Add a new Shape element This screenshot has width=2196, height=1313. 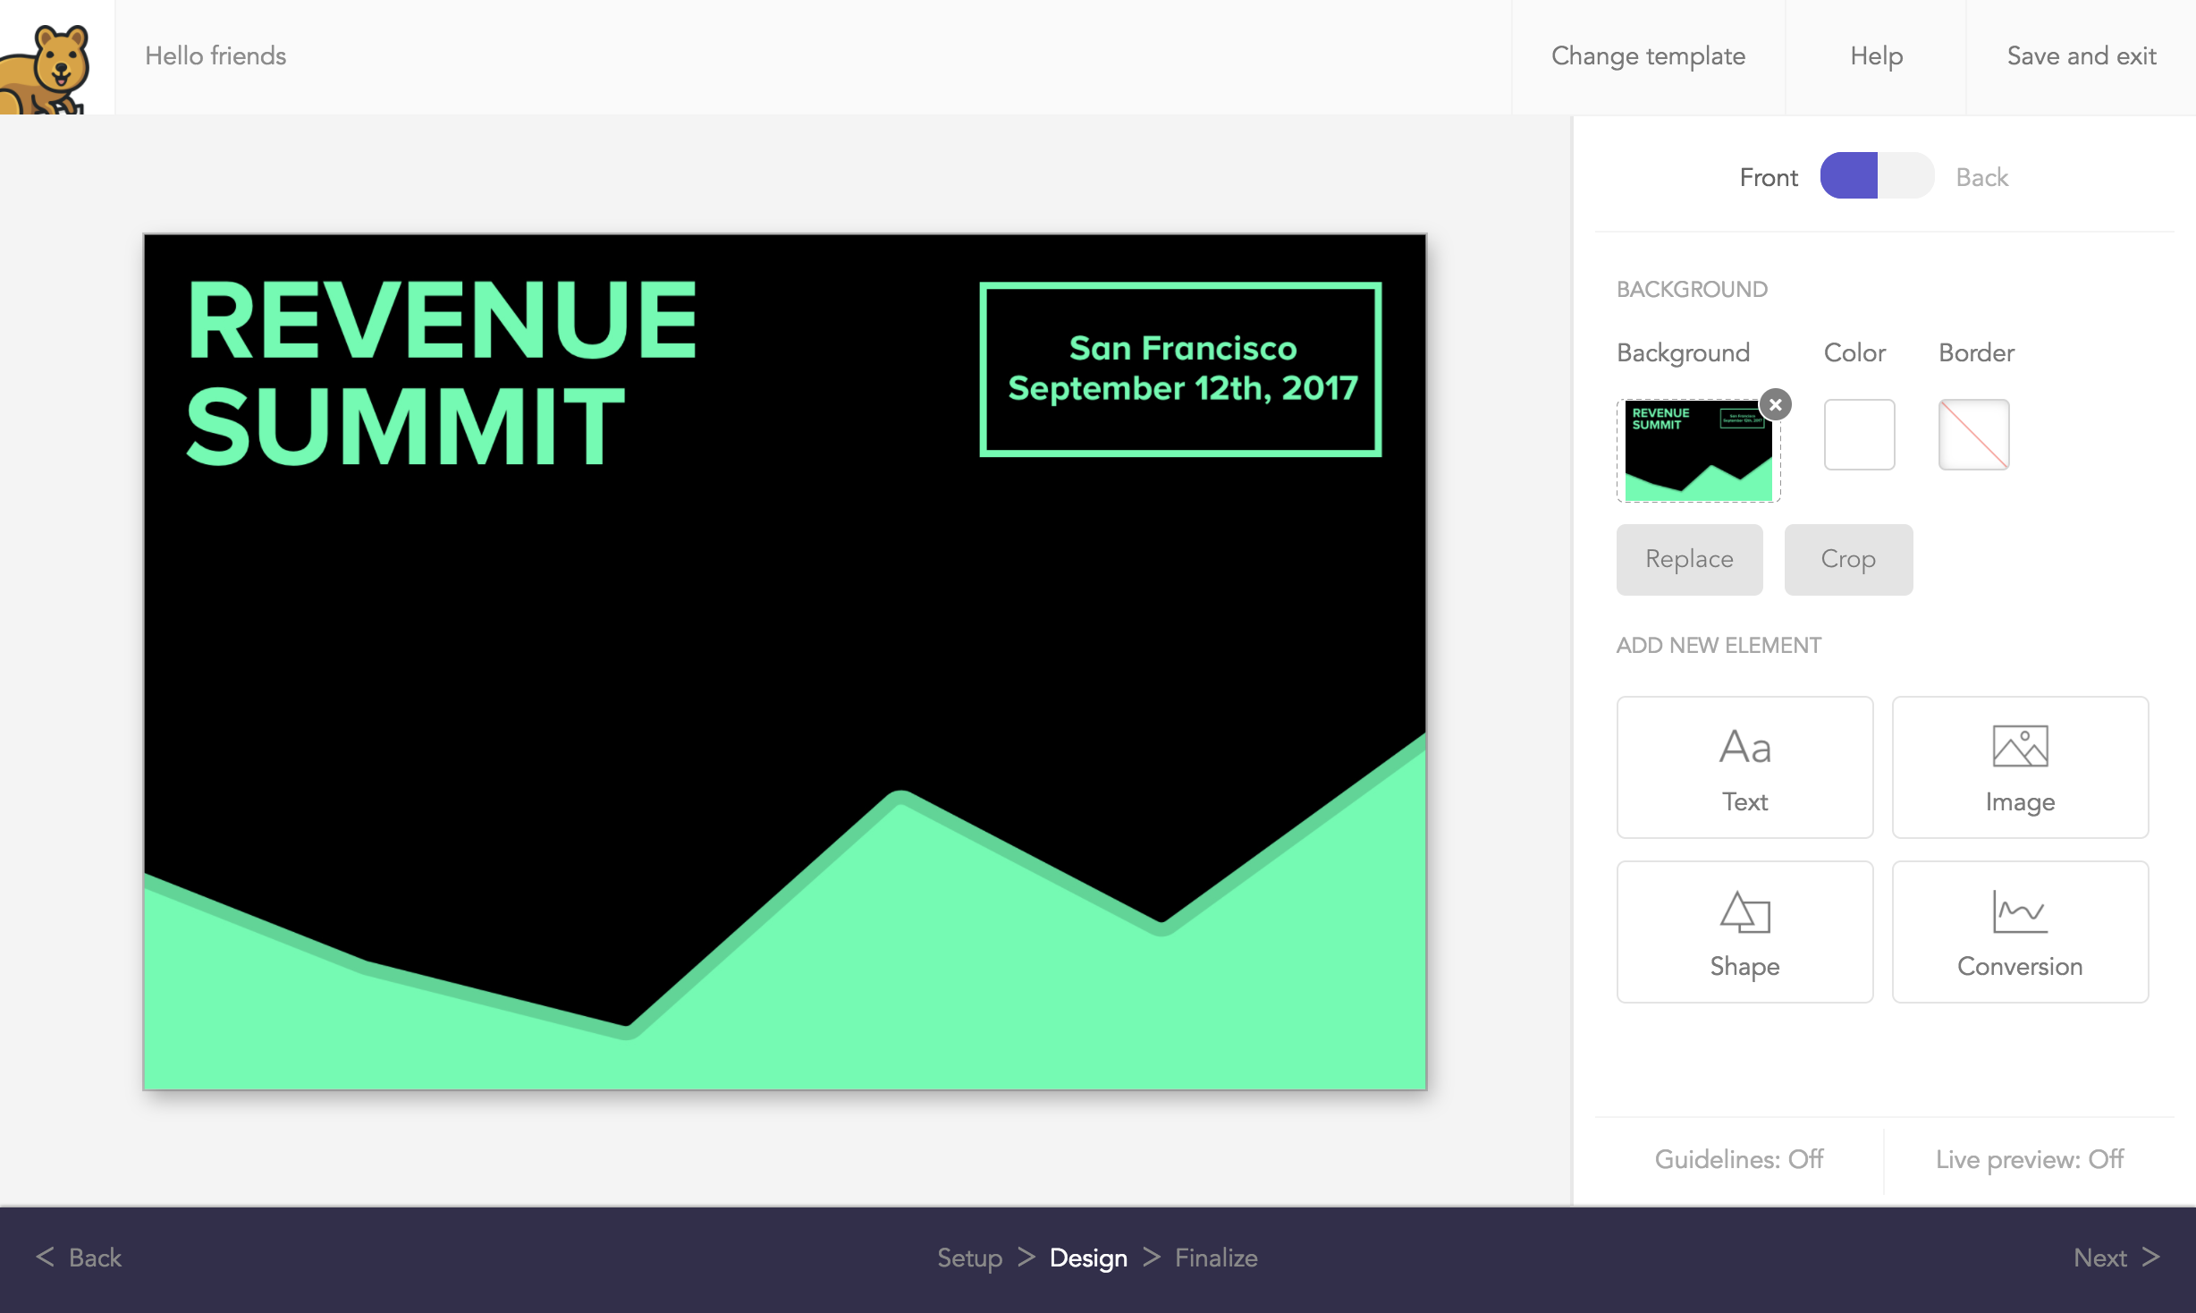(1744, 932)
